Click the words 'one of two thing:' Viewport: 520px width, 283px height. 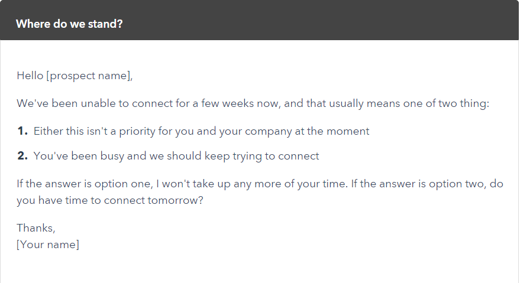446,103
